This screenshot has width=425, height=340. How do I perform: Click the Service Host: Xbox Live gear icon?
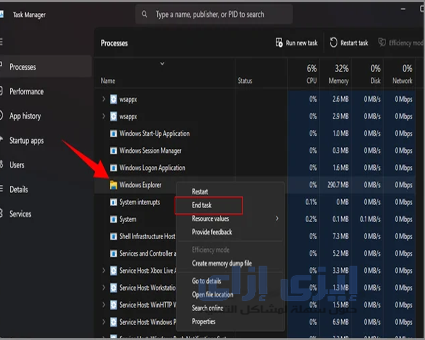[x=113, y=271]
